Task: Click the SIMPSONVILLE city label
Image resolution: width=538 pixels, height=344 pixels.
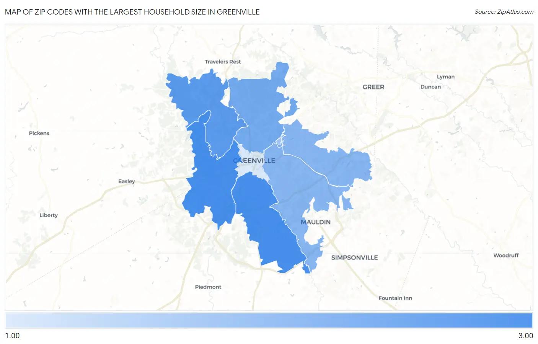Action: pos(354,258)
